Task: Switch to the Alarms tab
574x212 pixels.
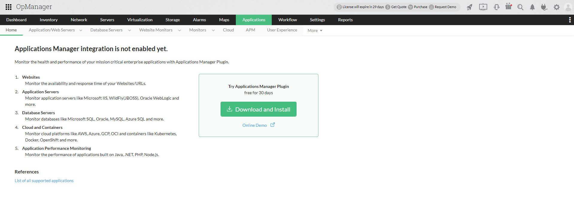Action: tap(199, 20)
